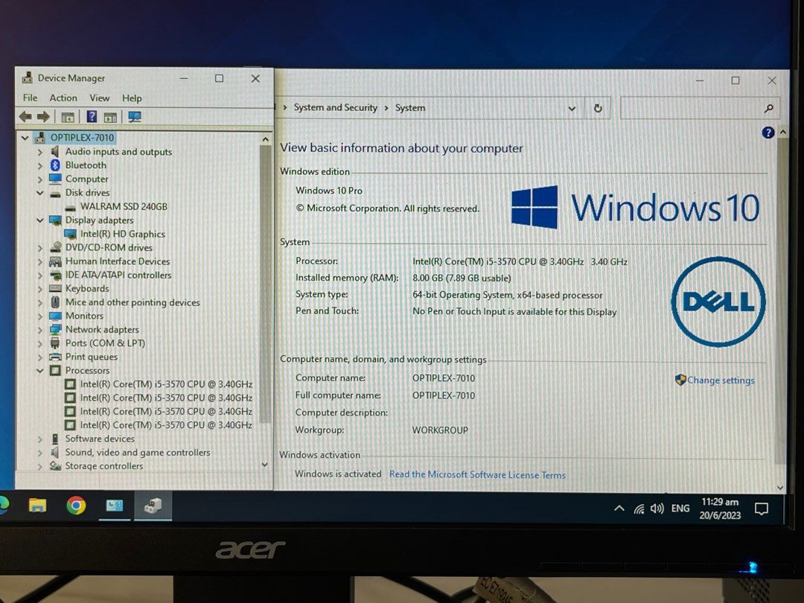Click the Show/Hide console tree icon
Viewport: 804px width, 603px height.
point(68,116)
